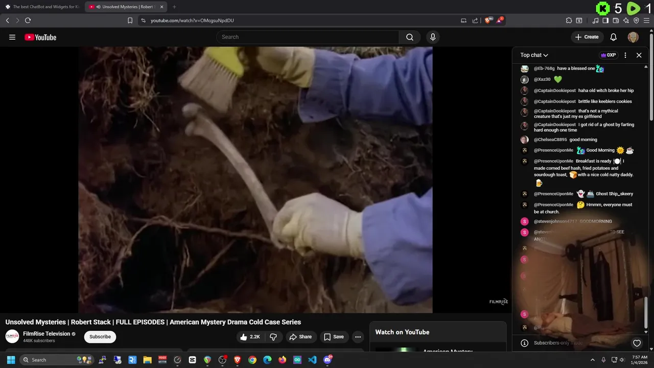This screenshot has width=654, height=368.
Task: Close the Unsolved Mysteries tab
Action: pos(161,7)
